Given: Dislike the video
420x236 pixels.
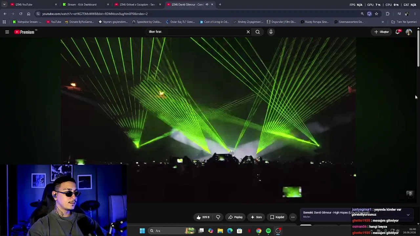Looking at the screenshot, I should click(218, 217).
